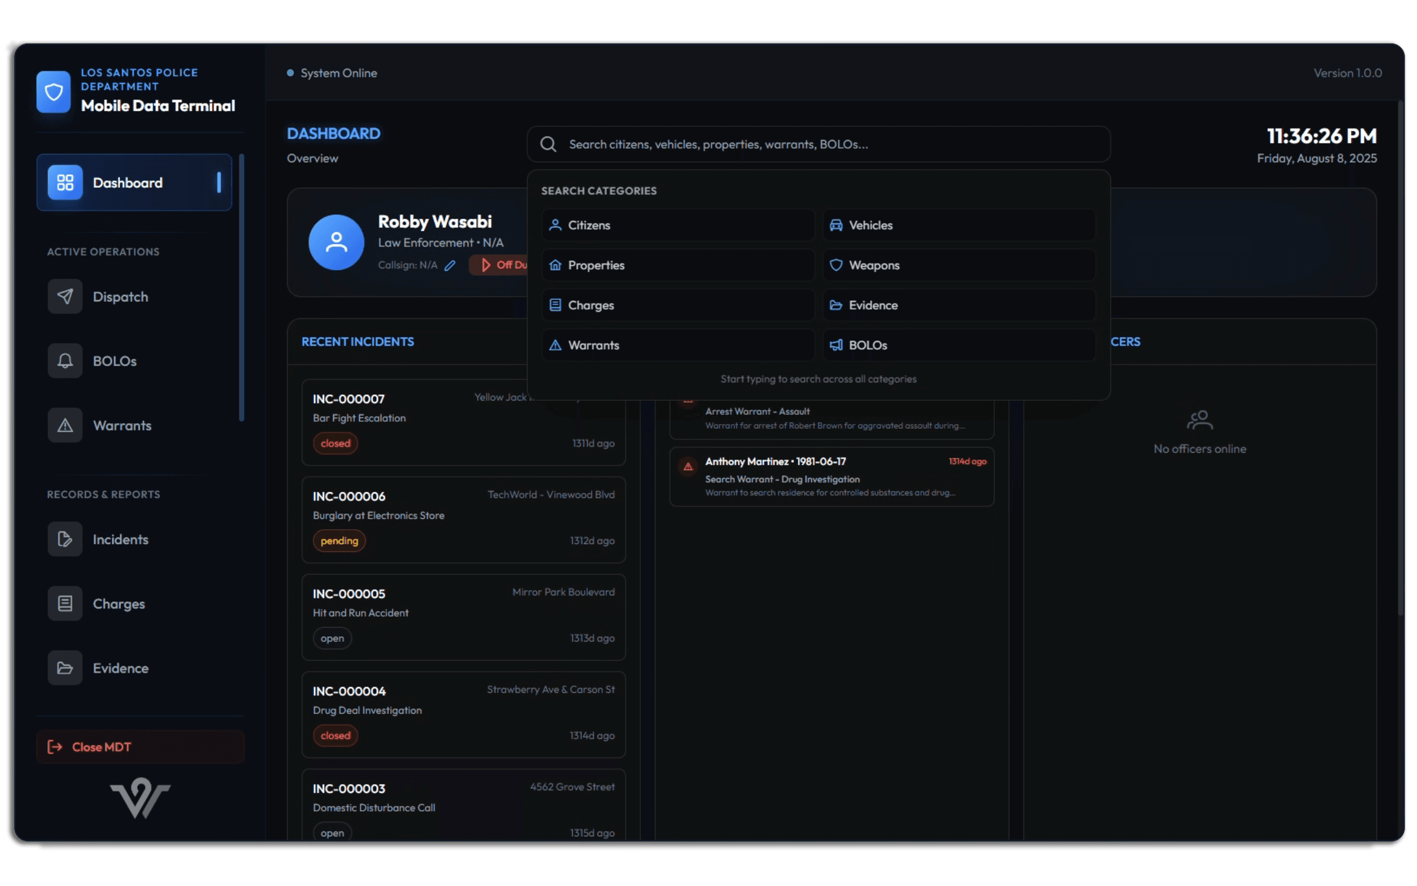Open Anthony Martinez search warrant entry
This screenshot has height=886, width=1417.
(x=832, y=476)
